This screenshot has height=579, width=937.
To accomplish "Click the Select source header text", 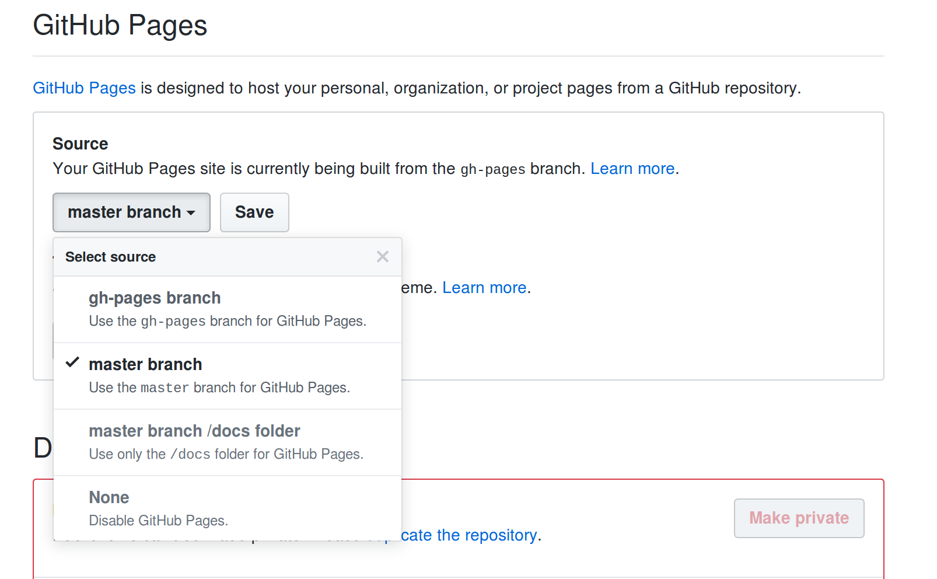I will pyautogui.click(x=110, y=257).
